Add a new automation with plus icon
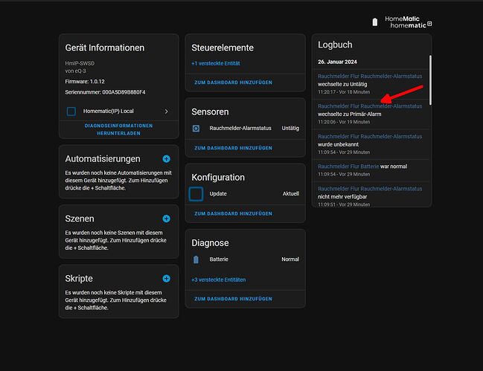483x371 pixels. [167, 159]
